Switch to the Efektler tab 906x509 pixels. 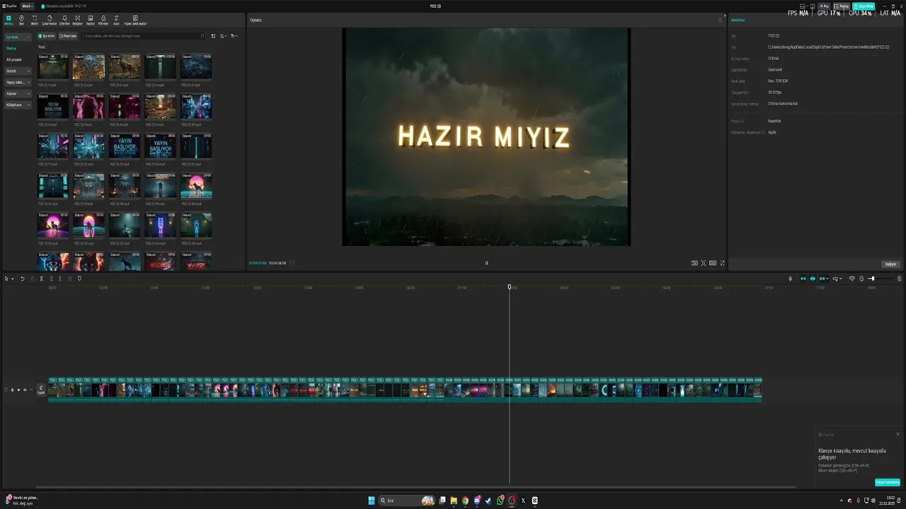pos(64,20)
